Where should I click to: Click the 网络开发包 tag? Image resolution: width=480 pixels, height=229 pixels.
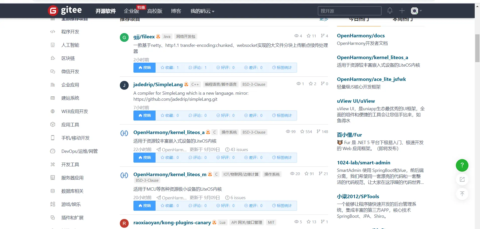coord(186,37)
